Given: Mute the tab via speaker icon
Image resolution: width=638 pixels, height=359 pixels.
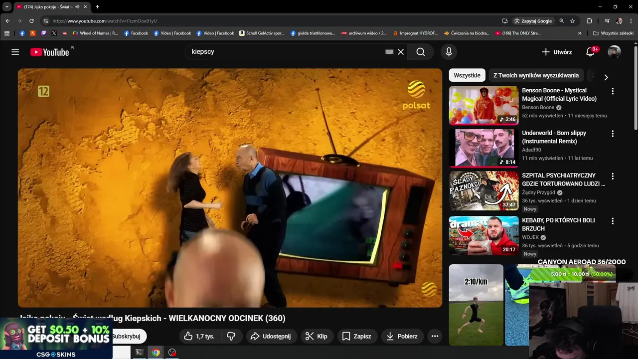Looking at the screenshot, I should coord(77,6).
